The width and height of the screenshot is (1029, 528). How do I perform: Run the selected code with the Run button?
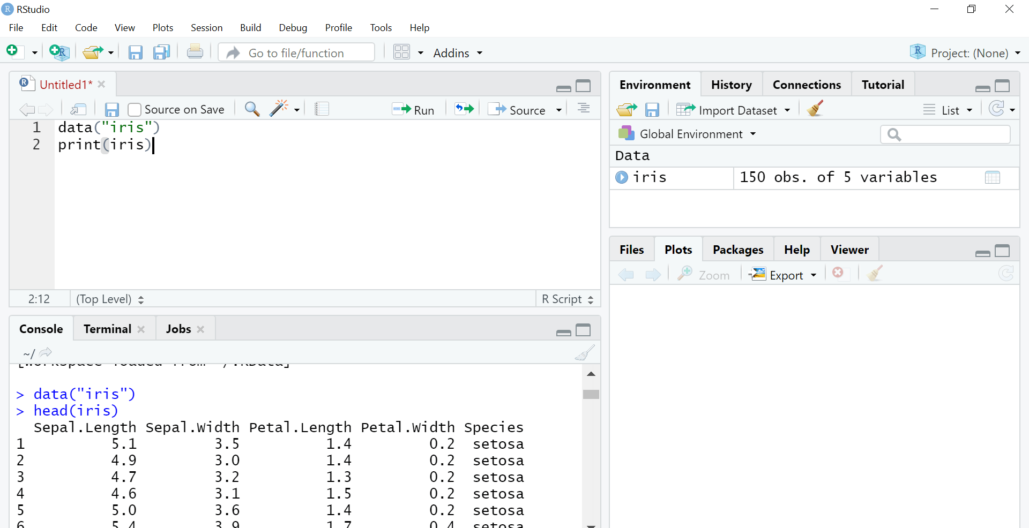[414, 109]
